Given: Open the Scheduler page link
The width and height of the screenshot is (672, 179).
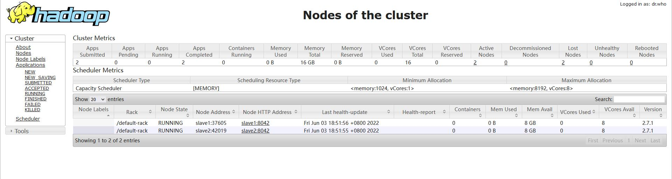Looking at the screenshot, I should tap(28, 119).
